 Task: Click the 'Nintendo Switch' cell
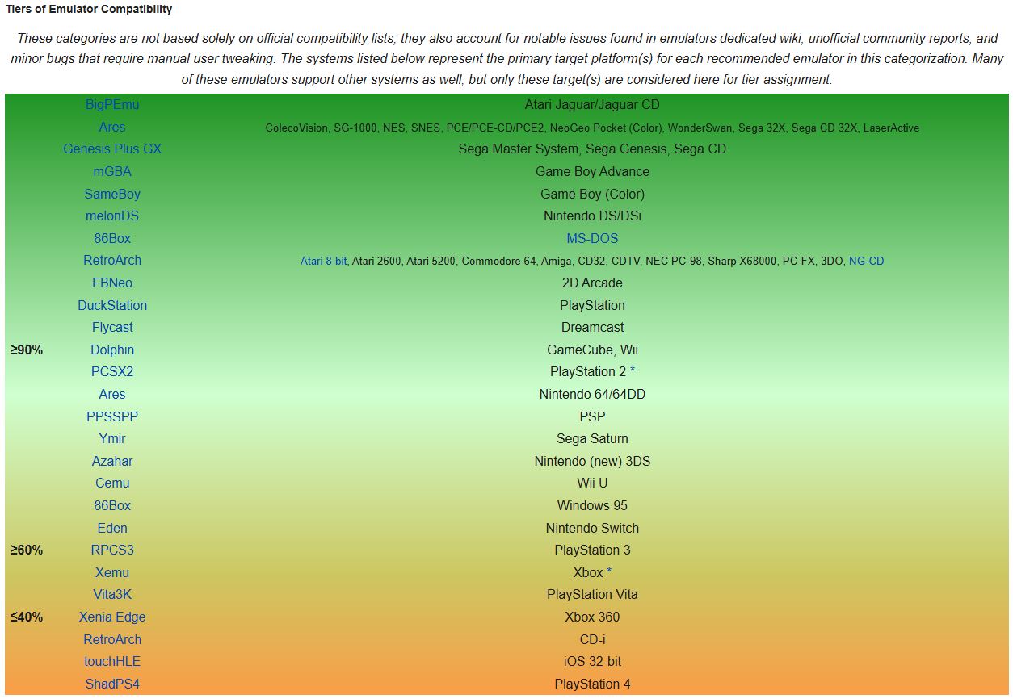click(592, 528)
